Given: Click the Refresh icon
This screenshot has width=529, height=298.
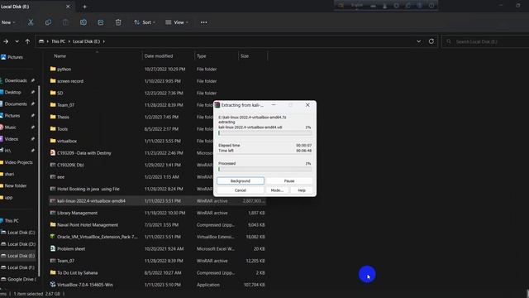Looking at the screenshot, I should coord(431,41).
